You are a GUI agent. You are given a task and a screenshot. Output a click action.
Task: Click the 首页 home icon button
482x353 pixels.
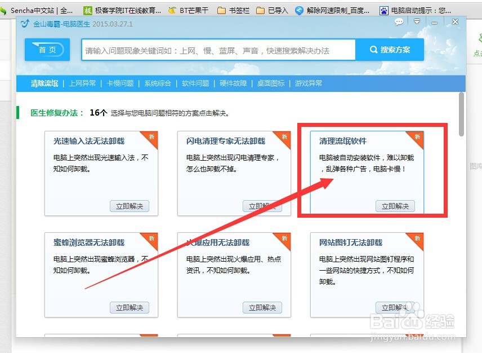(x=47, y=50)
